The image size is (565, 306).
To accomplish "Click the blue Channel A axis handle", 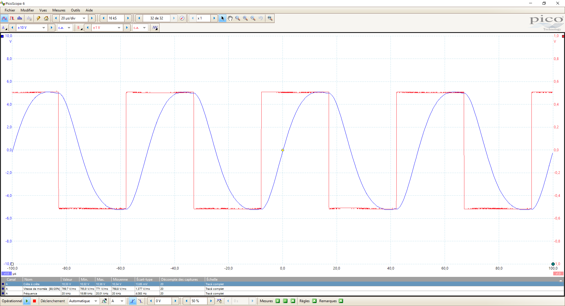I will [2, 36].
